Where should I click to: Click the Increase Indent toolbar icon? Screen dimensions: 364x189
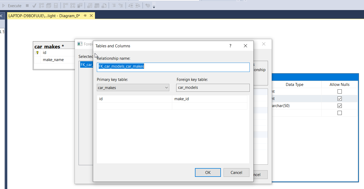point(138,6)
